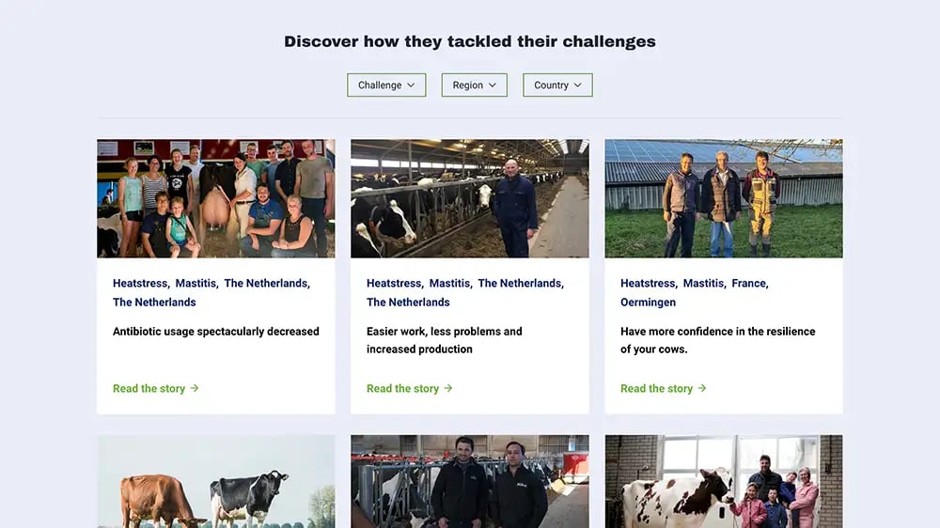Screen dimensions: 940x528
Task: Open the Challenge filter dropdown
Action: [x=385, y=85]
